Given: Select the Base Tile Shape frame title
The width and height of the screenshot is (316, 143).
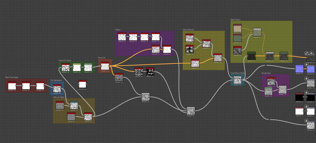Looking at the screenshot, I should tap(11, 77).
